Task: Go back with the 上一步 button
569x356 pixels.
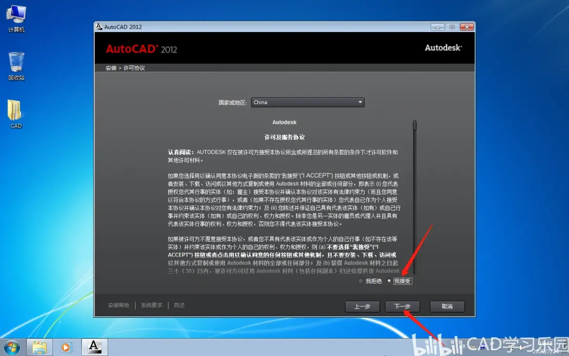Action: [362, 306]
